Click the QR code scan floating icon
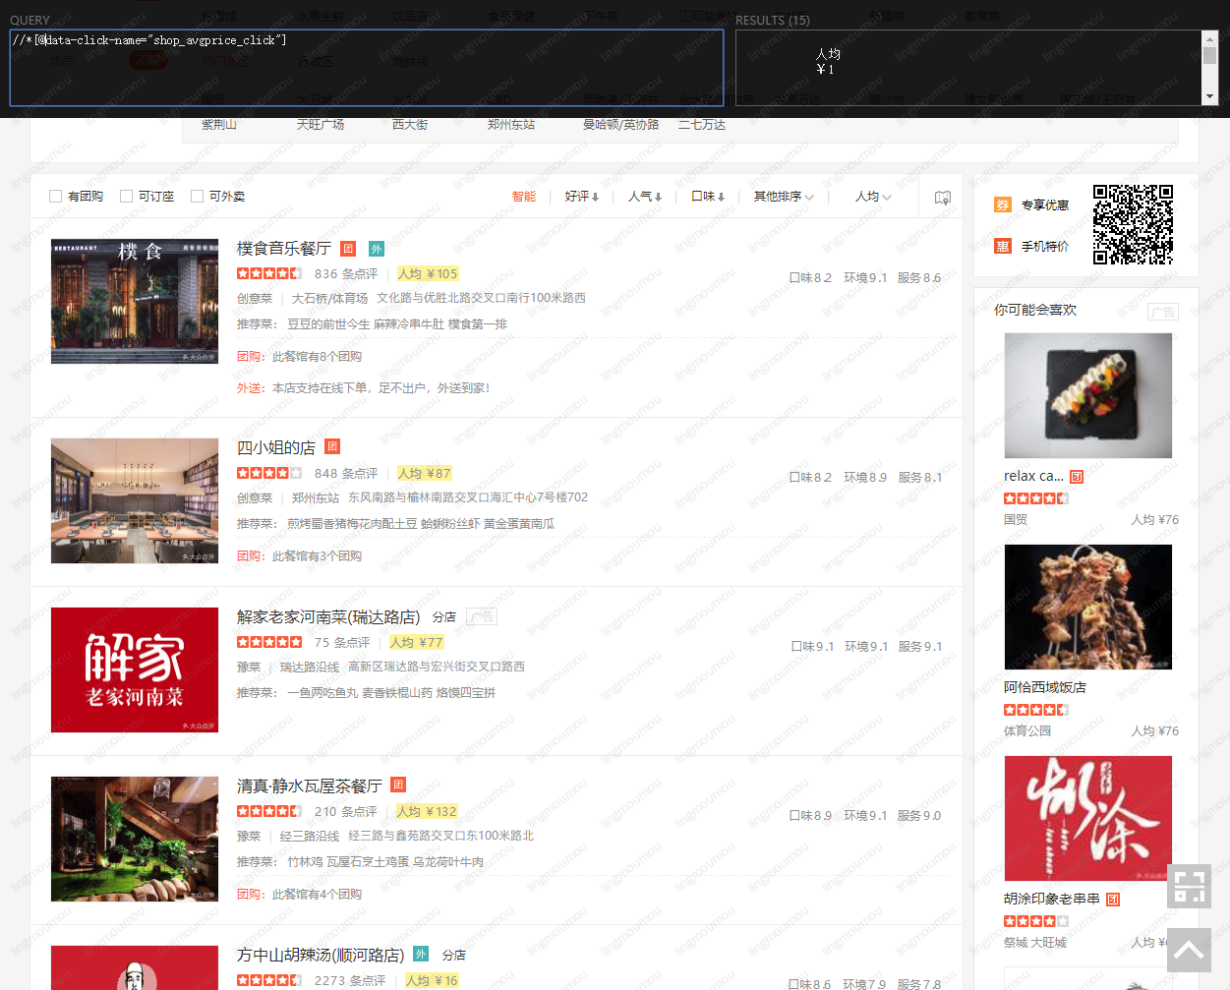 click(1189, 886)
